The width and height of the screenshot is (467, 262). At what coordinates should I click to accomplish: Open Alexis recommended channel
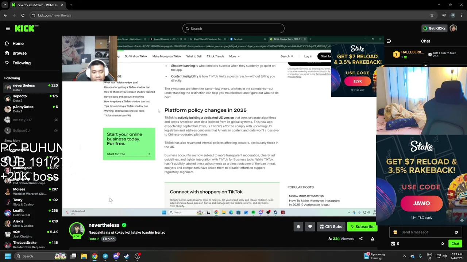pos(31,223)
